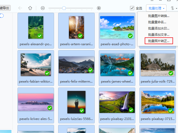Select the blue mountain lake reflection thumbnail
Viewport: 178px width, 133px height.
(x=117, y=65)
